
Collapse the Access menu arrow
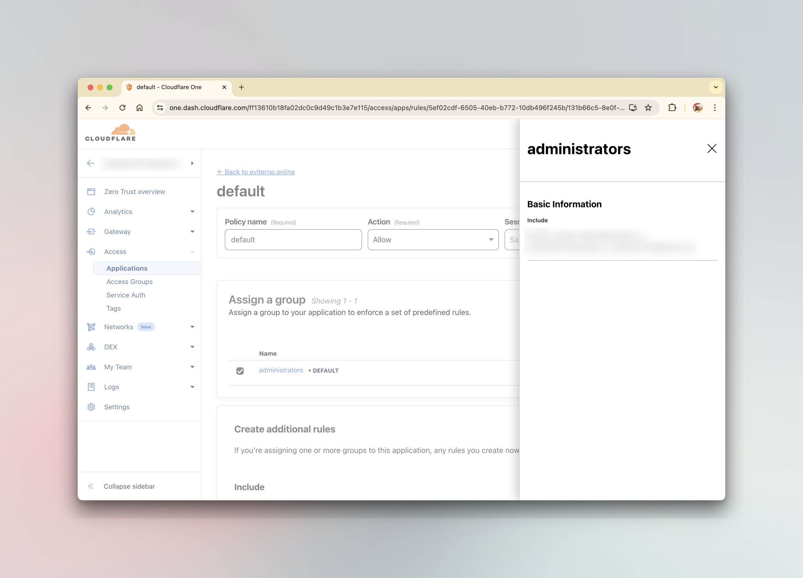coord(192,251)
